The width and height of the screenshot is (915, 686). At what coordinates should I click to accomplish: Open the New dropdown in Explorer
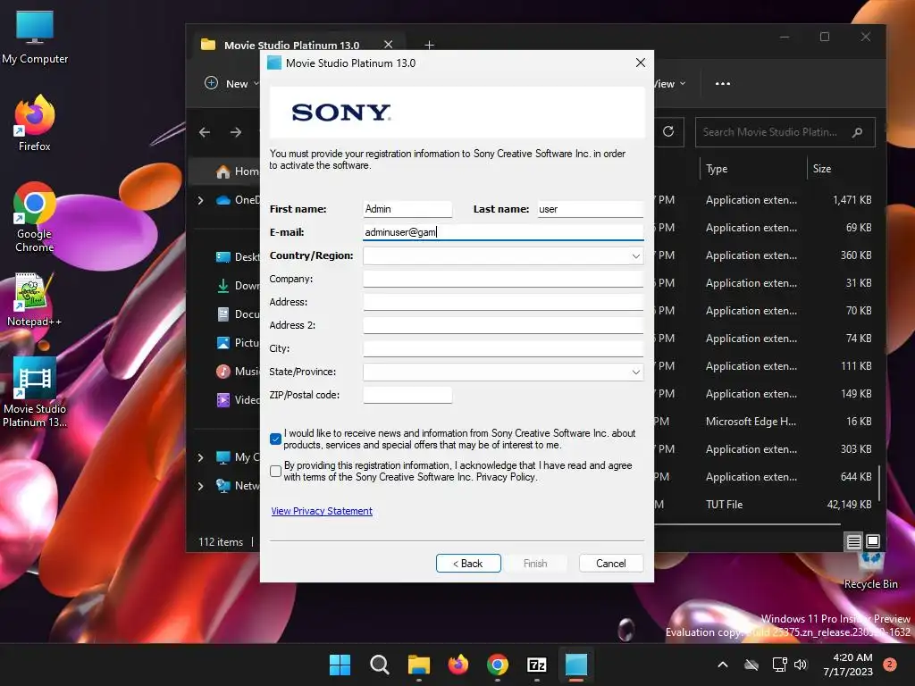231,83
